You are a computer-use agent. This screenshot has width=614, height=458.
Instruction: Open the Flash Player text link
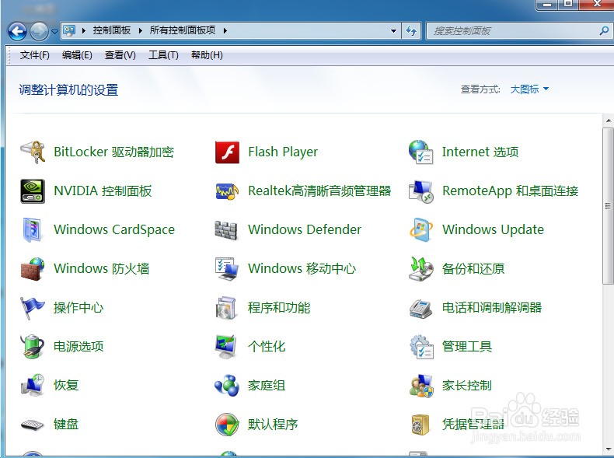click(283, 152)
